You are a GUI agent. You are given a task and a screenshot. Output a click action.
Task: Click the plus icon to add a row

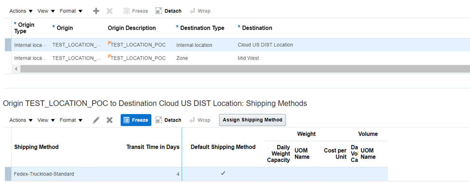(96, 11)
